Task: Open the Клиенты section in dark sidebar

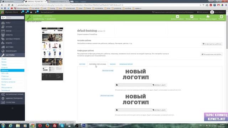Action: pos(12,35)
